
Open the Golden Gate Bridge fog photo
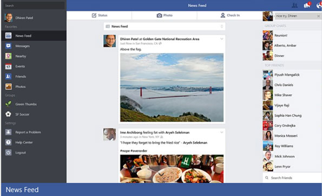tap(172, 87)
